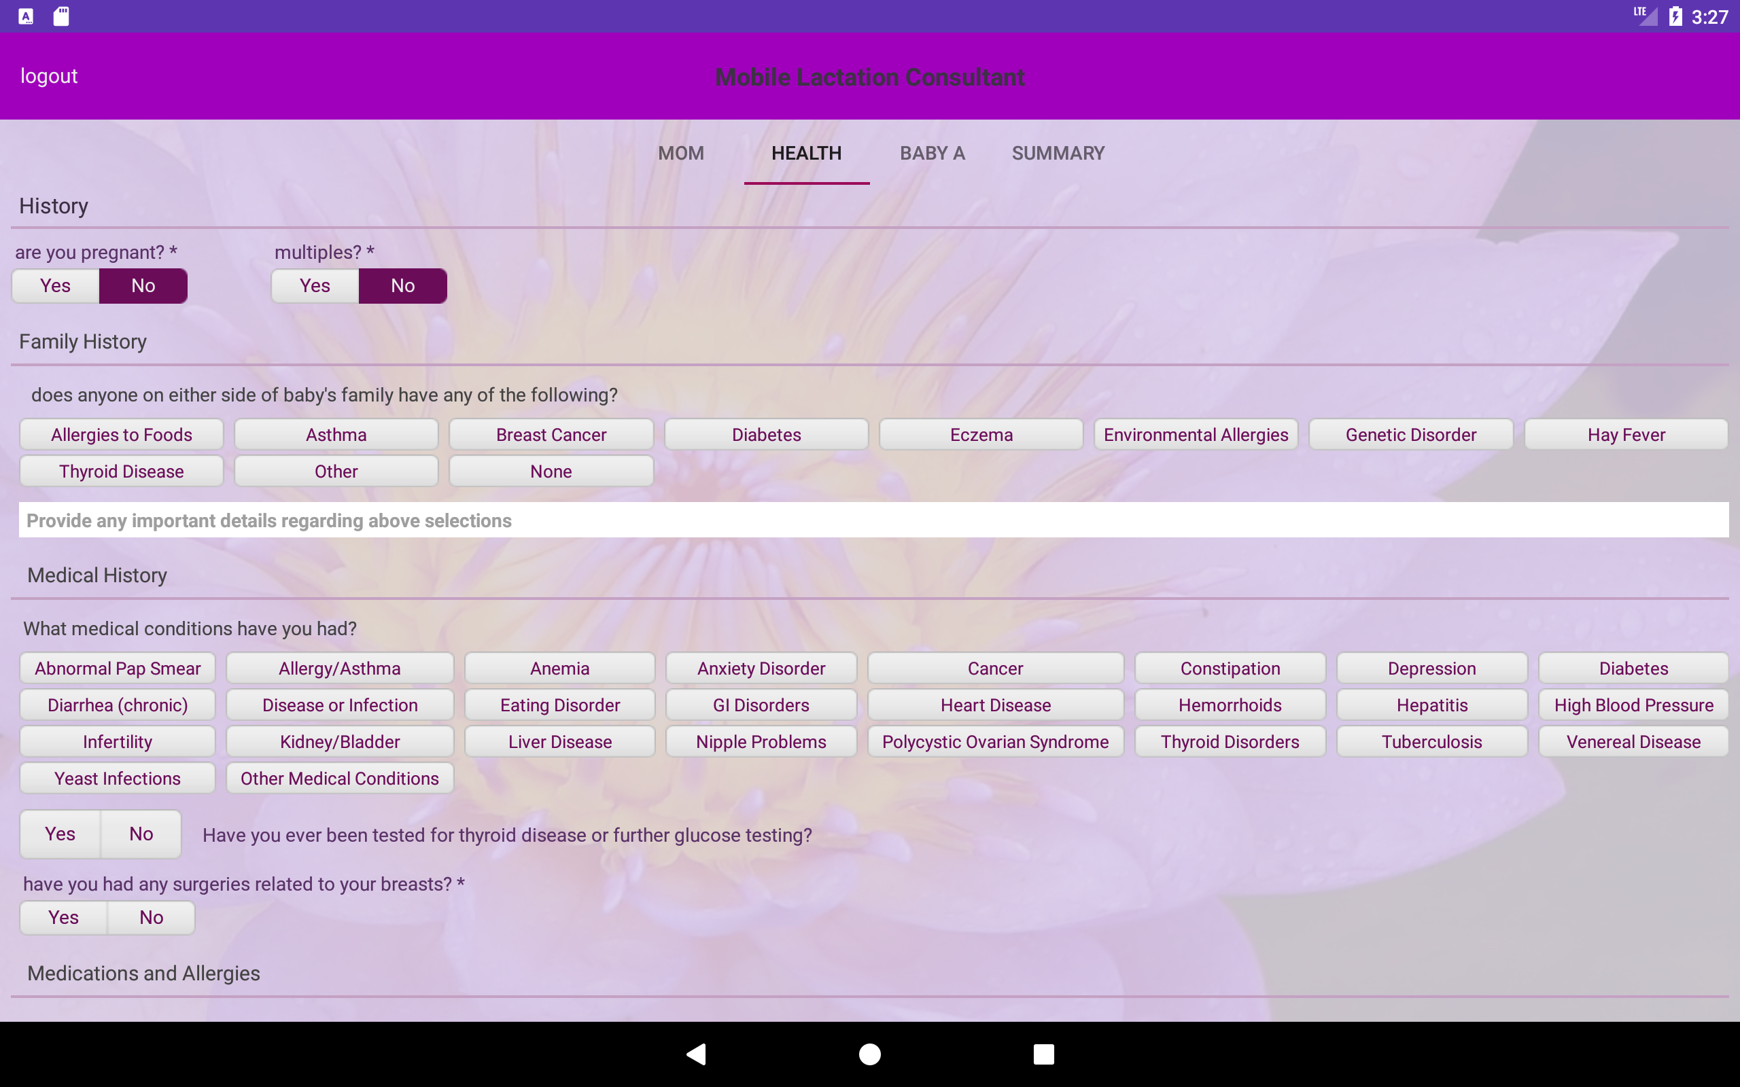This screenshot has width=1740, height=1087.
Task: Tap the keyboard input status icon
Action: pos(26,16)
